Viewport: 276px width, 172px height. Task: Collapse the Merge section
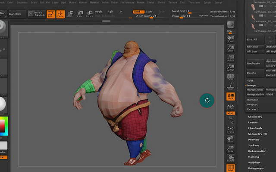(x=251, y=86)
